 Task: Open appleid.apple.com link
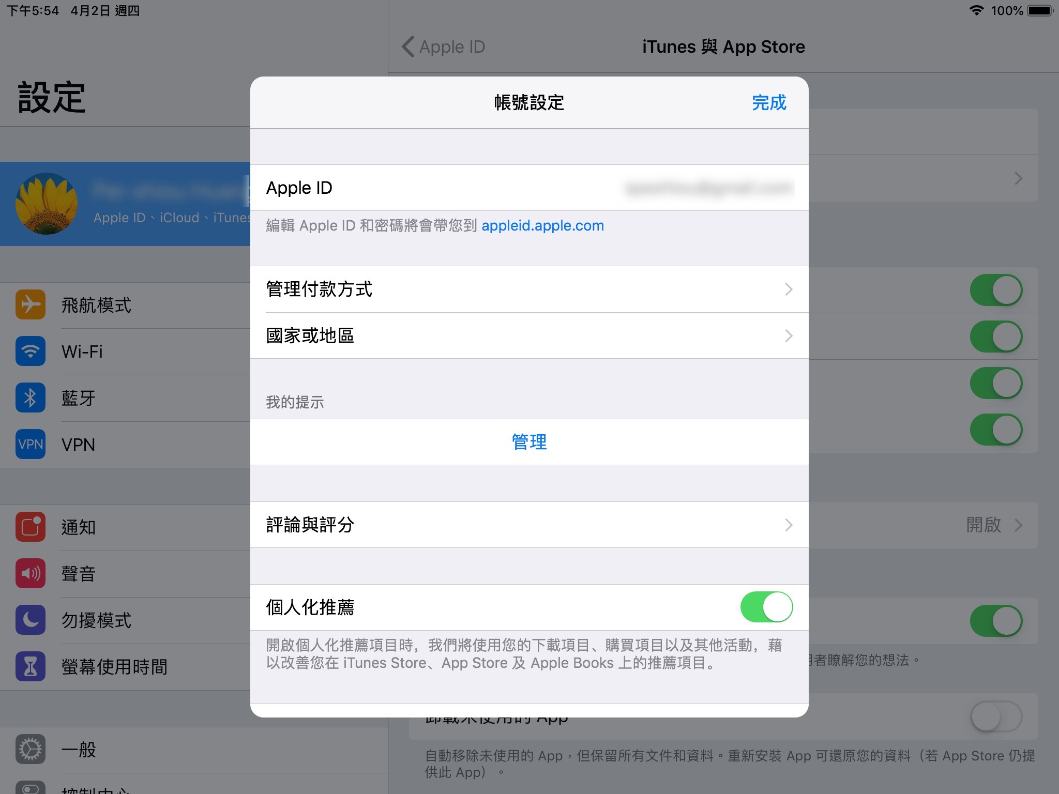[x=542, y=225]
